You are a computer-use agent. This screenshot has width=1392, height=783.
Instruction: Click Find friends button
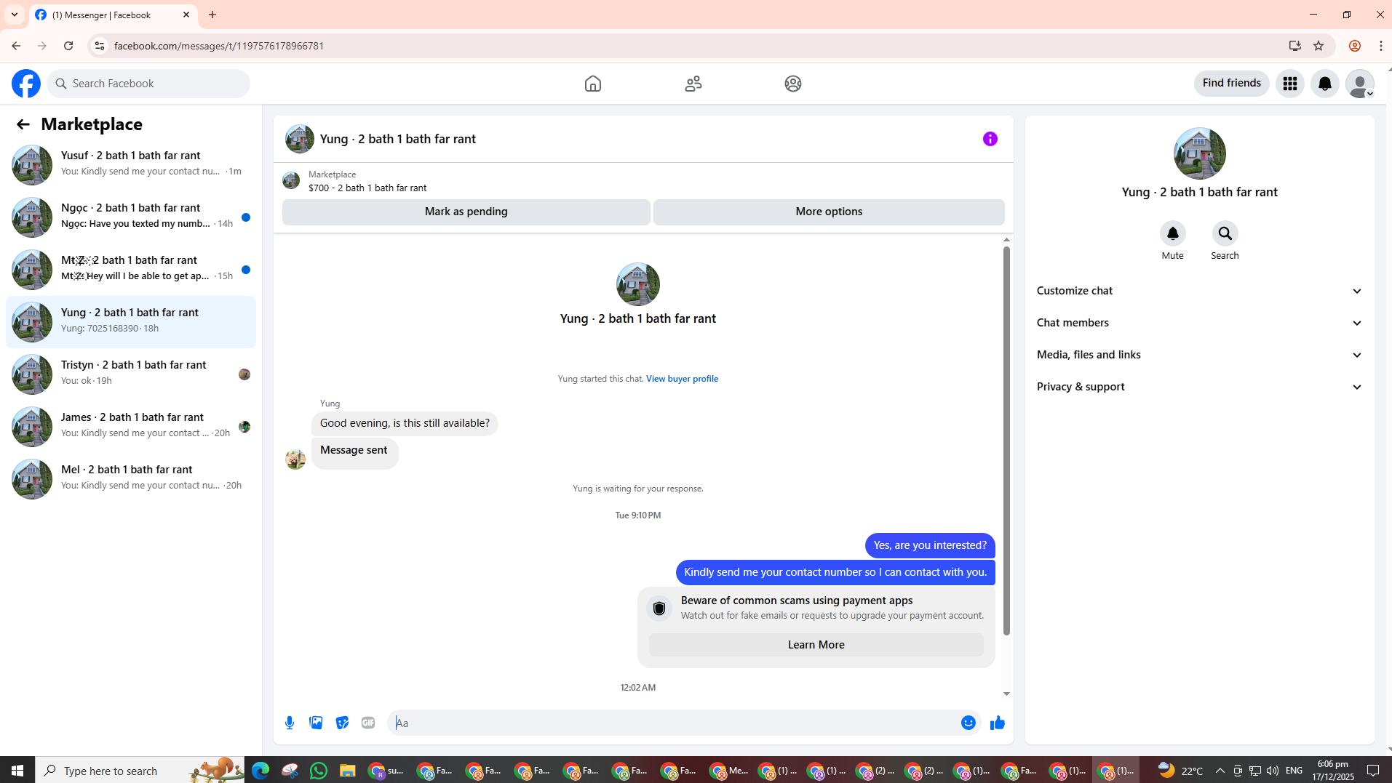1231,83
